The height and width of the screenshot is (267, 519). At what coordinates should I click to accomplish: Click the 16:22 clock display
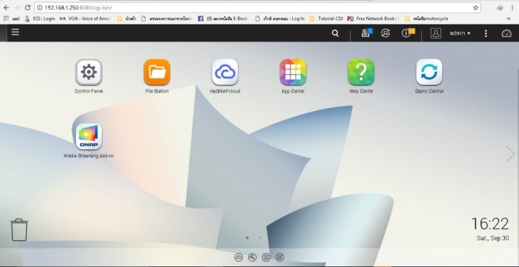pyautogui.click(x=490, y=224)
